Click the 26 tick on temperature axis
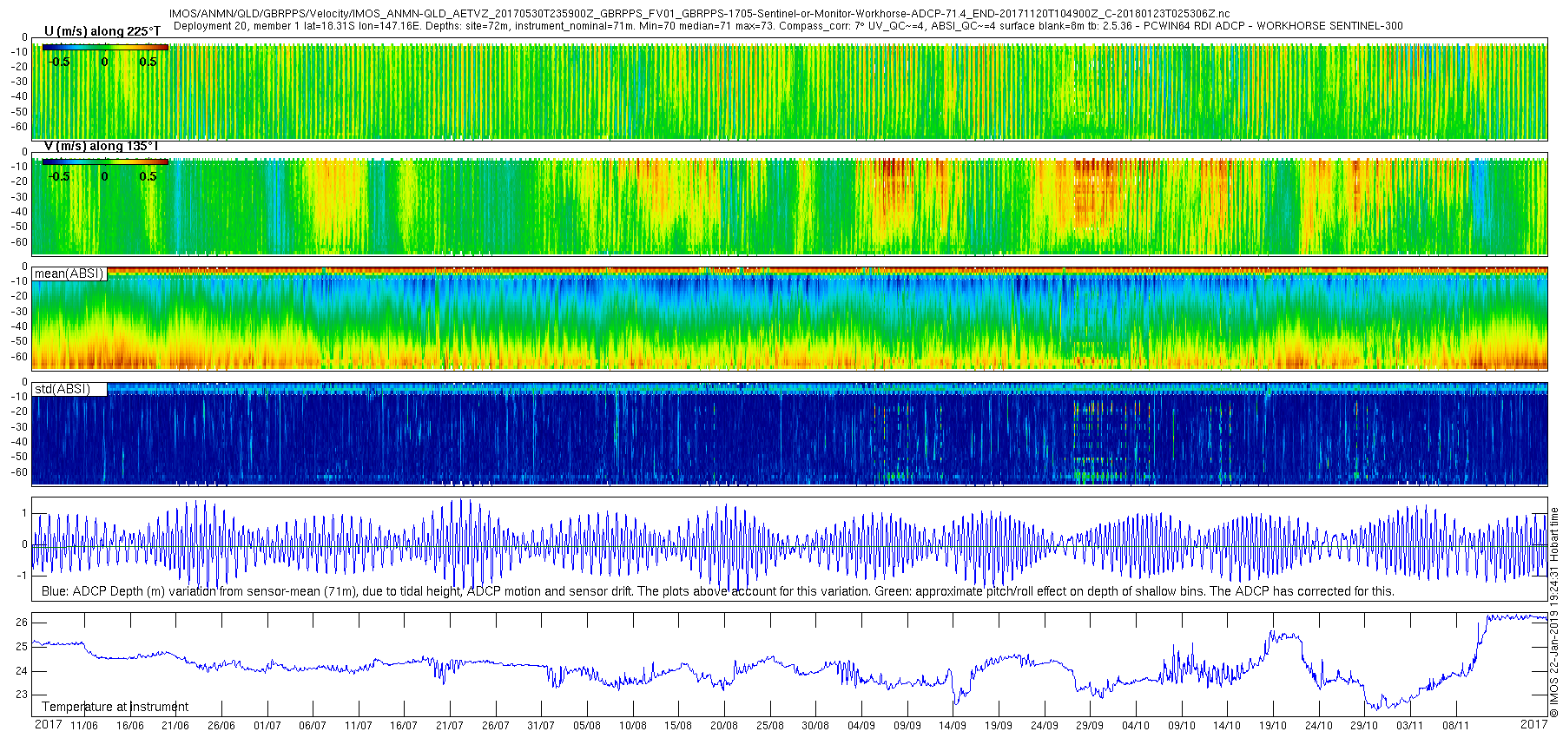The height and width of the screenshot is (738, 1563). [22, 623]
